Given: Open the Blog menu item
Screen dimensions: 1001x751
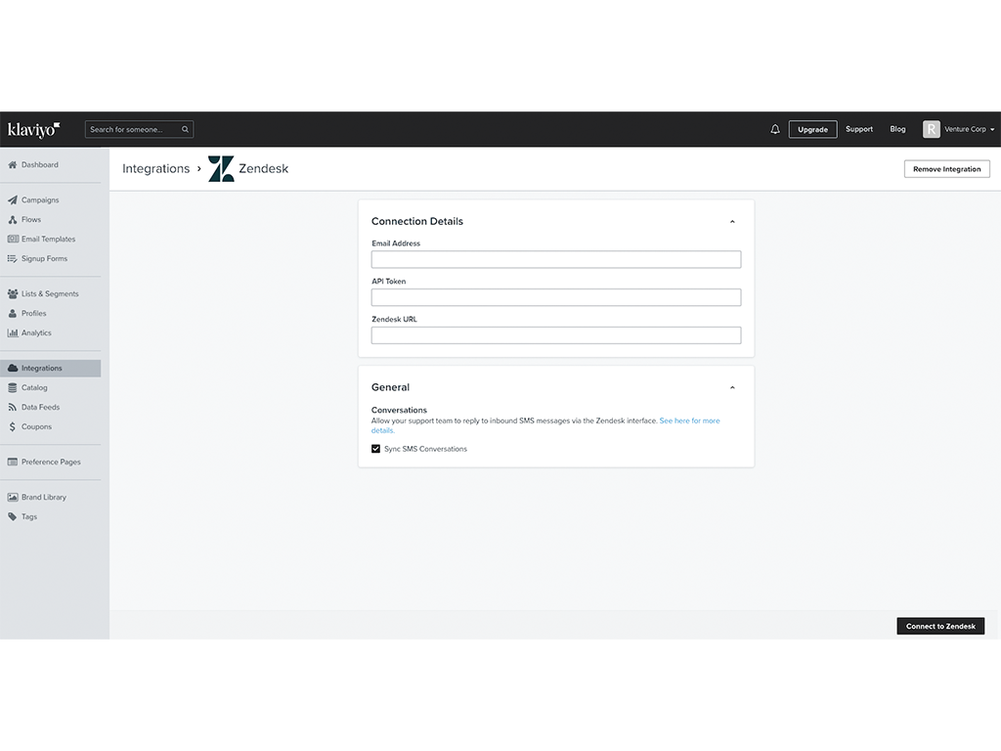Looking at the screenshot, I should 897,128.
